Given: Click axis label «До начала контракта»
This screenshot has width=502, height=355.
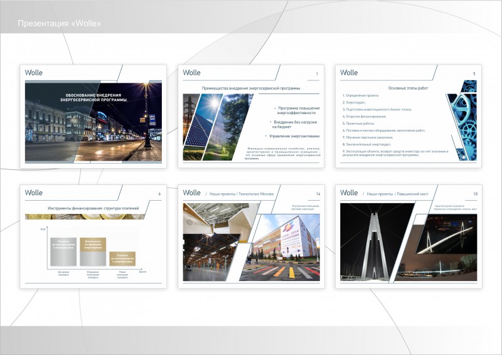Looking at the screenshot, I should coord(63,273).
